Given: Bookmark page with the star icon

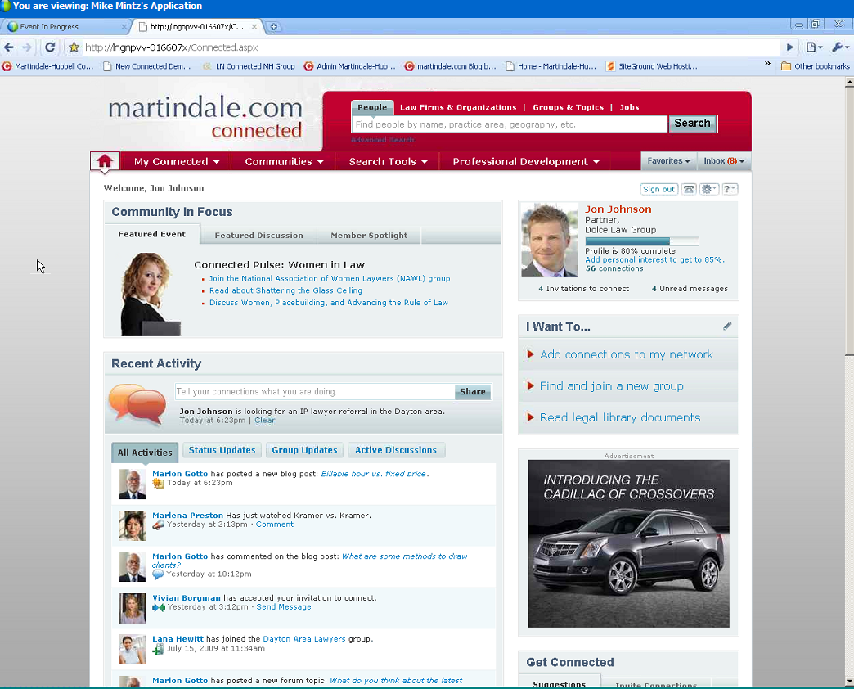Looking at the screenshot, I should tap(74, 47).
